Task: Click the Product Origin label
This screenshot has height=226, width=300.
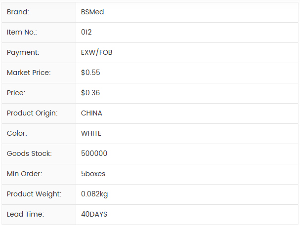Action: tap(32, 113)
